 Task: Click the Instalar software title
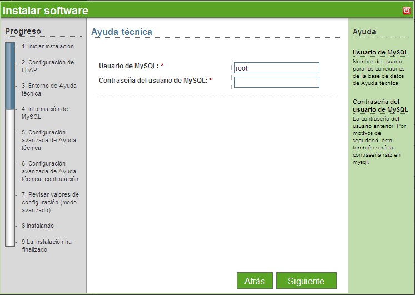tap(46, 11)
